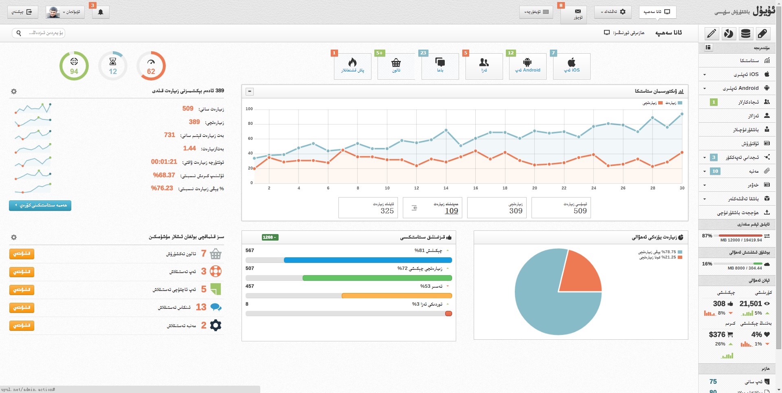Open the gear settings dropdown in header
The height and width of the screenshot is (393, 782).
click(613, 12)
